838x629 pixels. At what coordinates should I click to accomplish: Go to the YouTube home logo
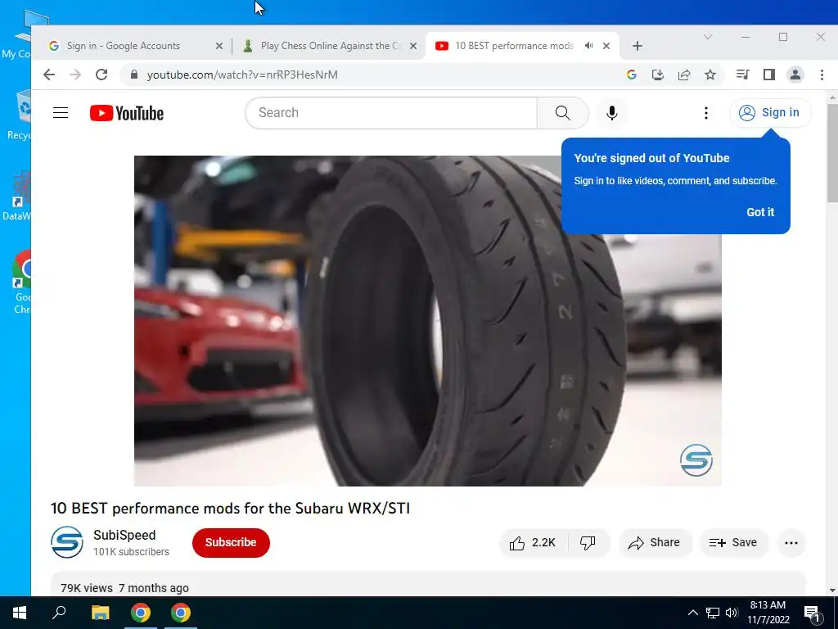(x=127, y=113)
